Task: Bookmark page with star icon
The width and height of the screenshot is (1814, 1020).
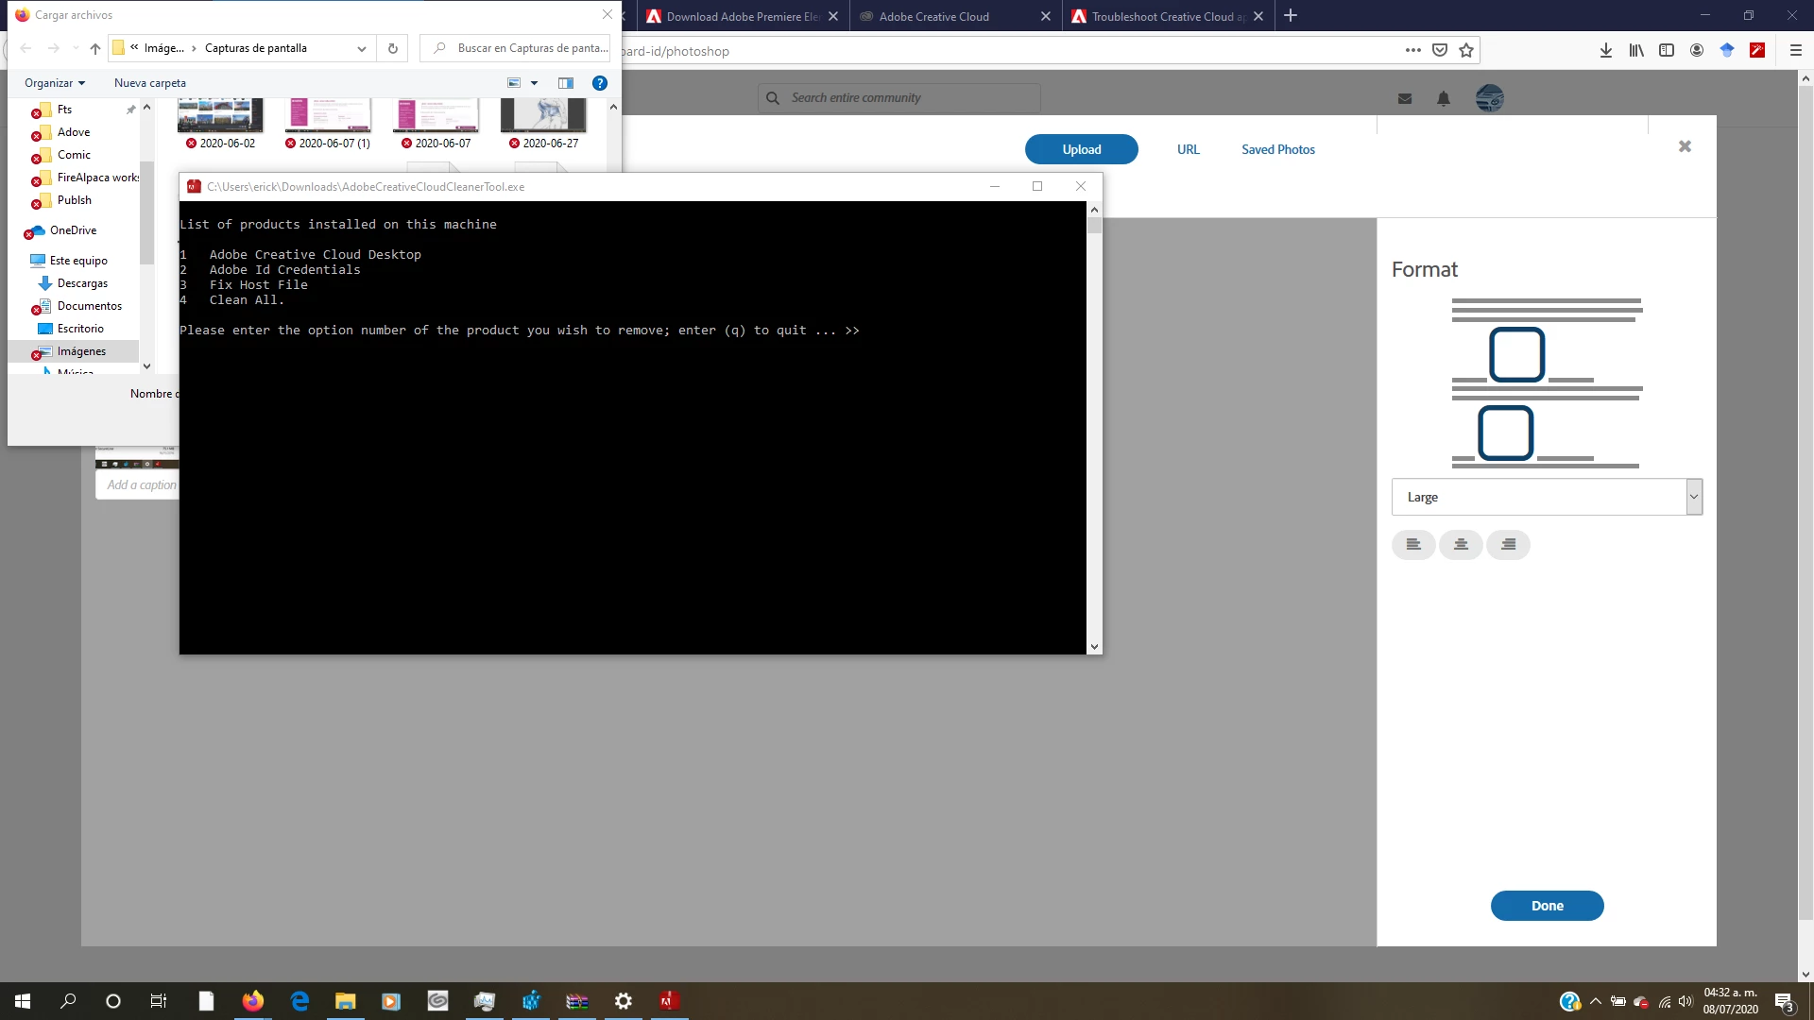Action: pyautogui.click(x=1466, y=51)
